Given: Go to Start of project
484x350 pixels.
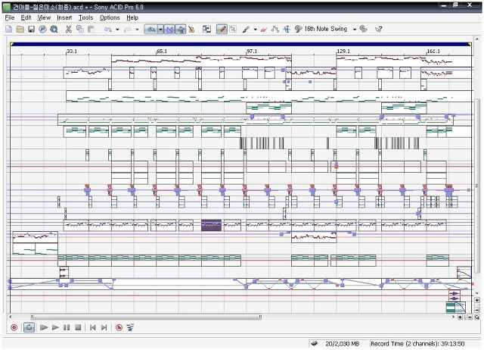Looking at the screenshot, I should coord(92,327).
